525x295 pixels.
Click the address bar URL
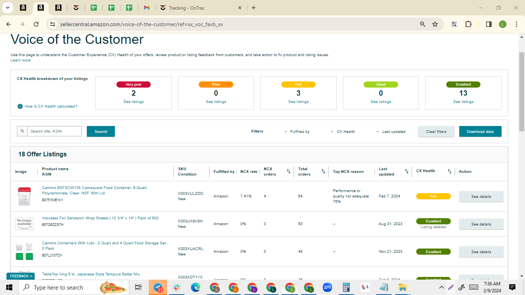(x=141, y=24)
